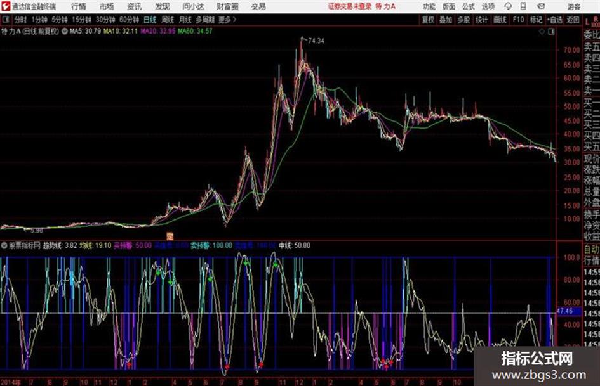600x386 pixels.
Task: Click the mobile phone icon
Action: point(523,6)
